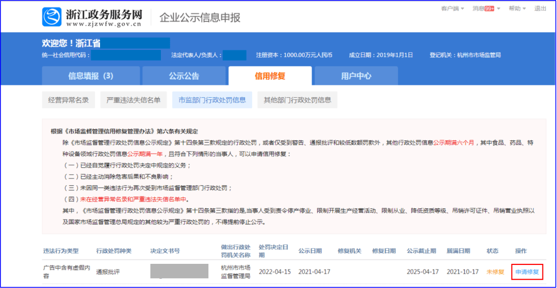Select the 信用修复 tab
This screenshot has width=557, height=288.
click(270, 76)
